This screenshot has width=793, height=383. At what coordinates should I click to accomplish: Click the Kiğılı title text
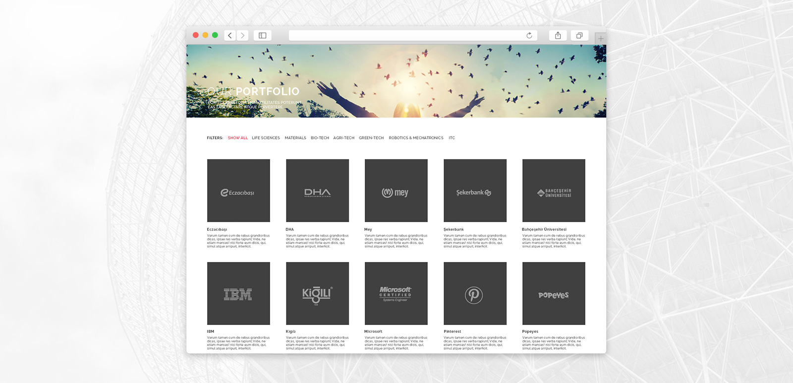[291, 331]
